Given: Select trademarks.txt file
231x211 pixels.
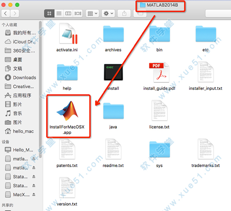Looking at the screenshot, I should [x=206, y=149].
